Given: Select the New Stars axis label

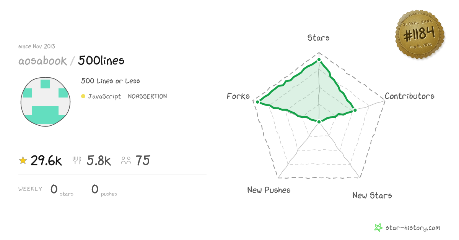Looking at the screenshot, I should point(372,195).
